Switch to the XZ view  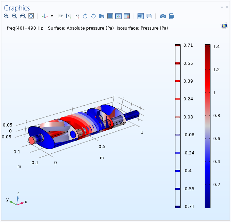click(77, 16)
